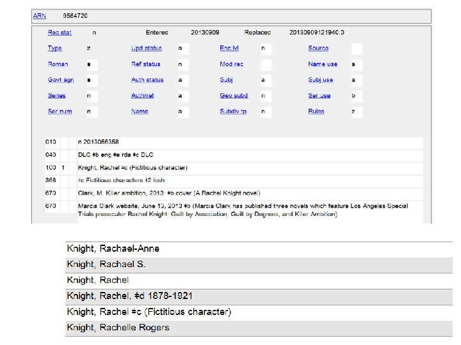
Task: Click the empty Source value box
Action: point(357,49)
